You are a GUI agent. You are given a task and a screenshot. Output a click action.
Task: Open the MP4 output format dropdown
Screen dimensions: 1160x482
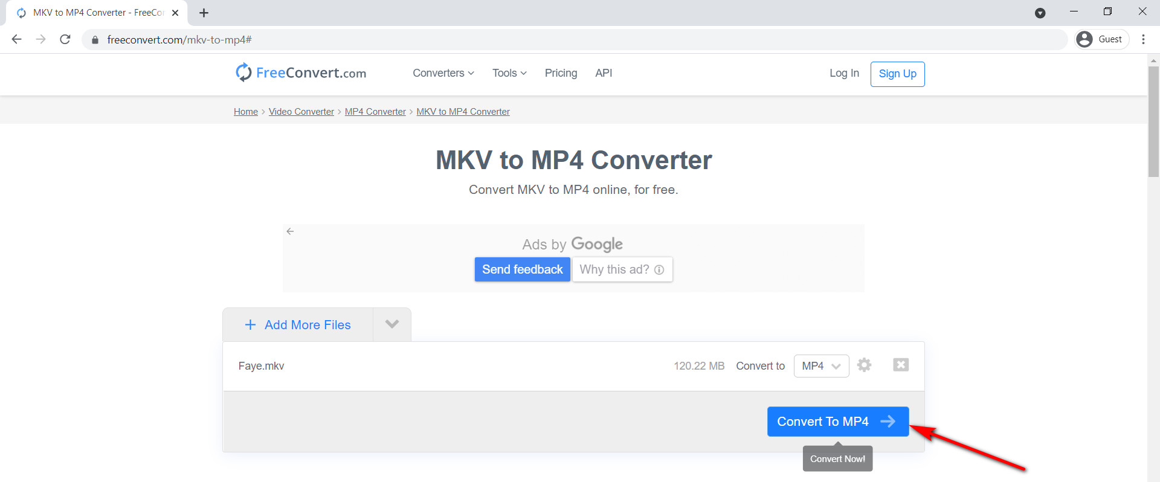821,366
